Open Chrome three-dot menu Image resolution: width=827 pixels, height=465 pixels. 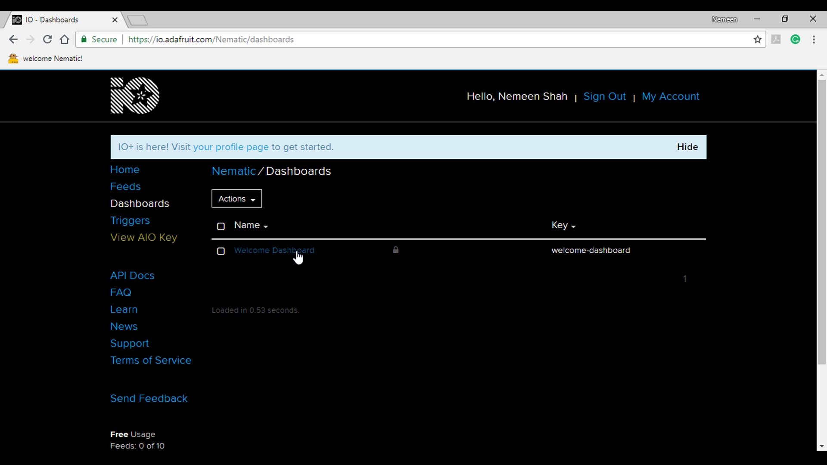point(814,40)
